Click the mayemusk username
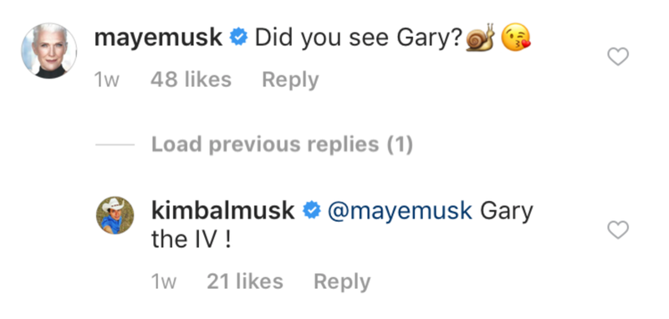669x319 pixels. pos(158,39)
